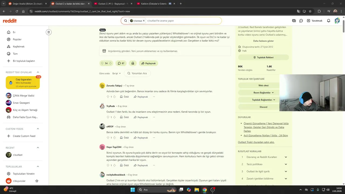The image size is (345, 194).
Task: Collapse the Topluluklar section
Action: [38, 167]
